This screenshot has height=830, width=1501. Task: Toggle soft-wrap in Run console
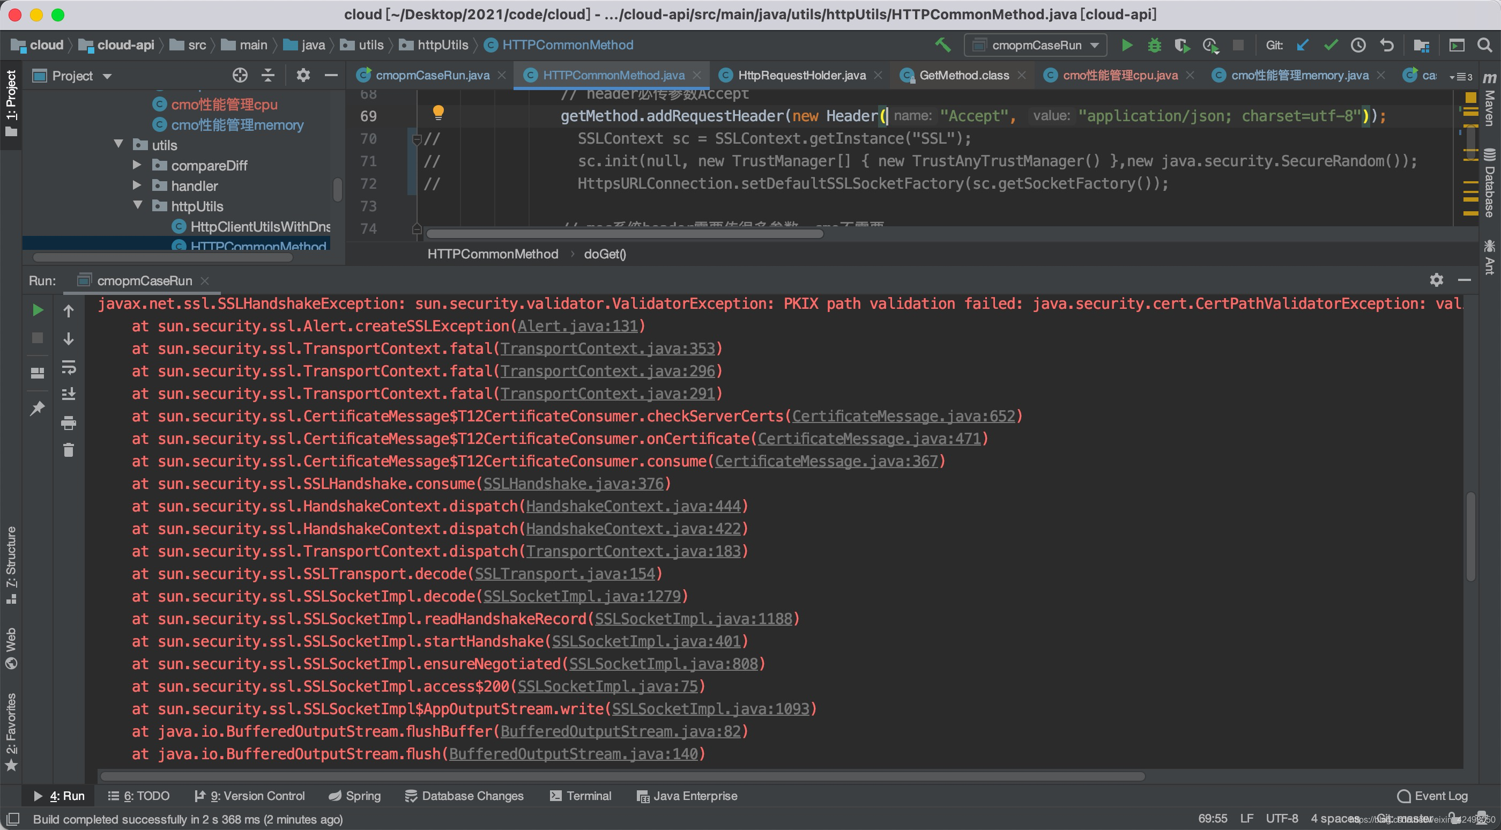click(68, 367)
